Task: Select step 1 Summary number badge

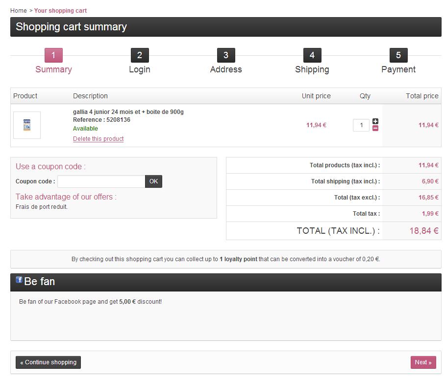Action: point(53,55)
